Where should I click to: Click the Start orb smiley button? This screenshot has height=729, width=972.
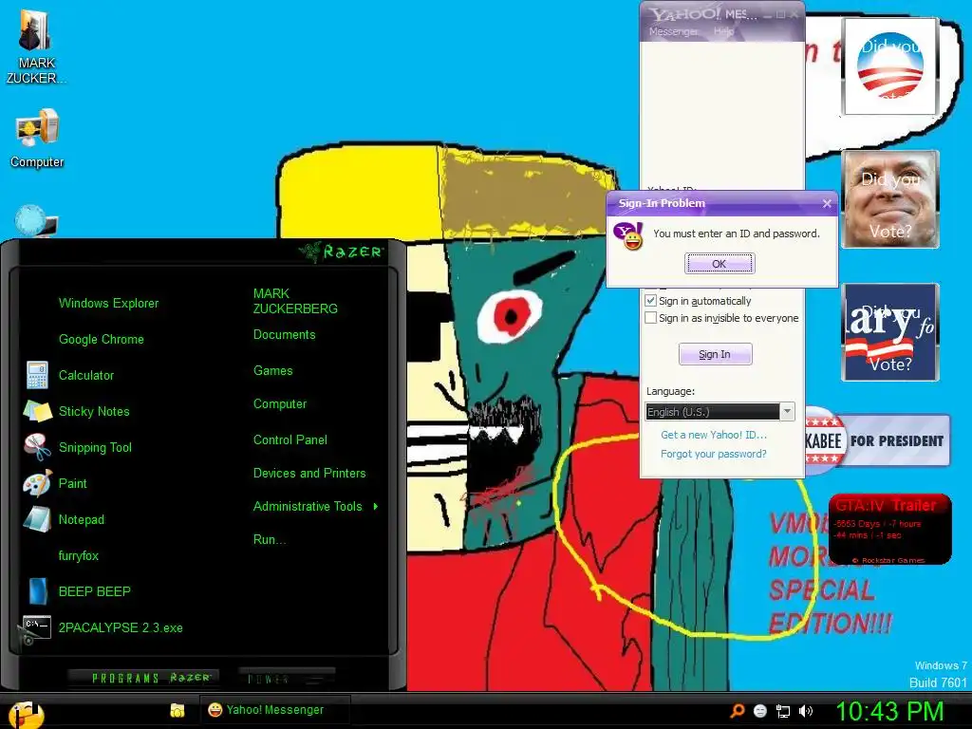26,714
